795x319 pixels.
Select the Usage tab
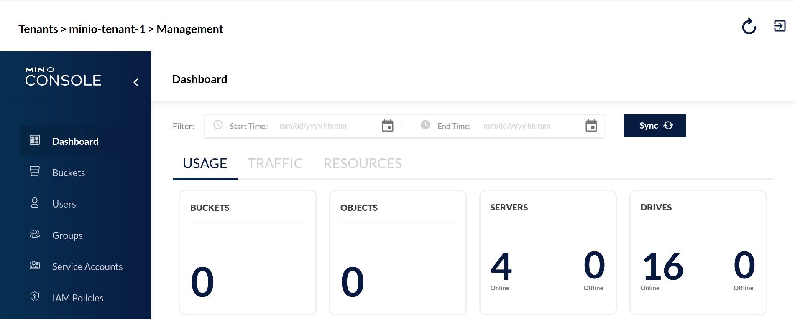pyautogui.click(x=205, y=163)
